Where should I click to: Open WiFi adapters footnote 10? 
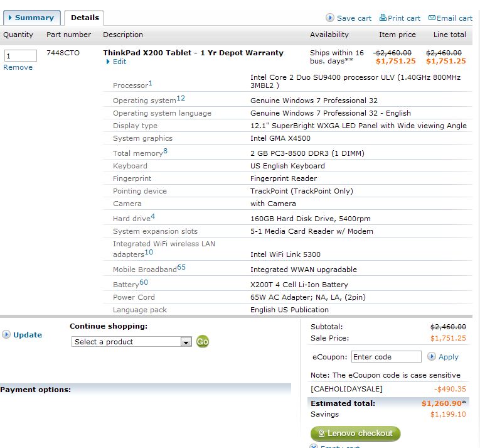click(x=149, y=252)
